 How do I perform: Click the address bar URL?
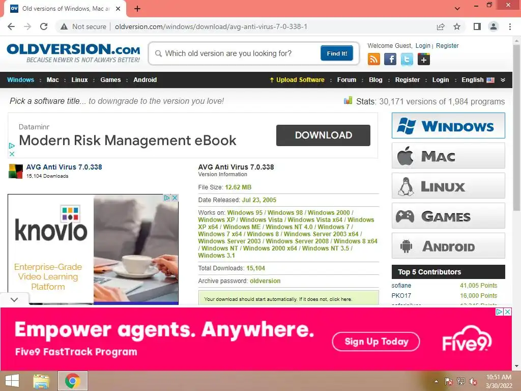click(211, 26)
